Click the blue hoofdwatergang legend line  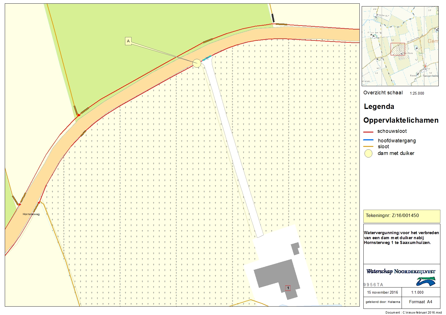coord(368,140)
